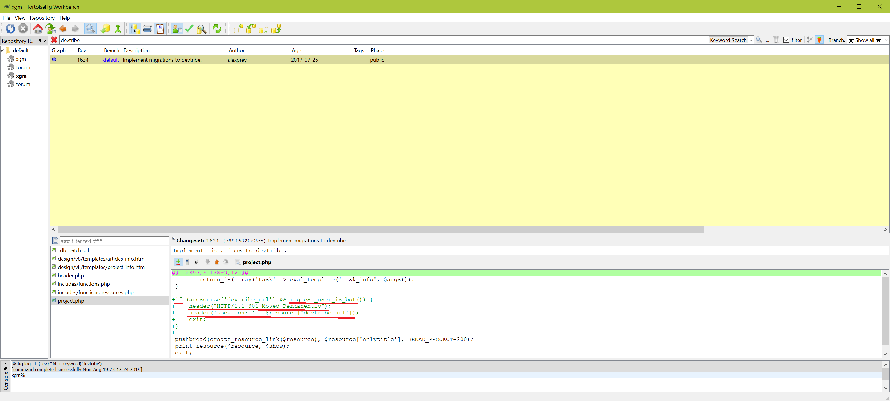Click the Pull incoming changes icon

[251, 29]
